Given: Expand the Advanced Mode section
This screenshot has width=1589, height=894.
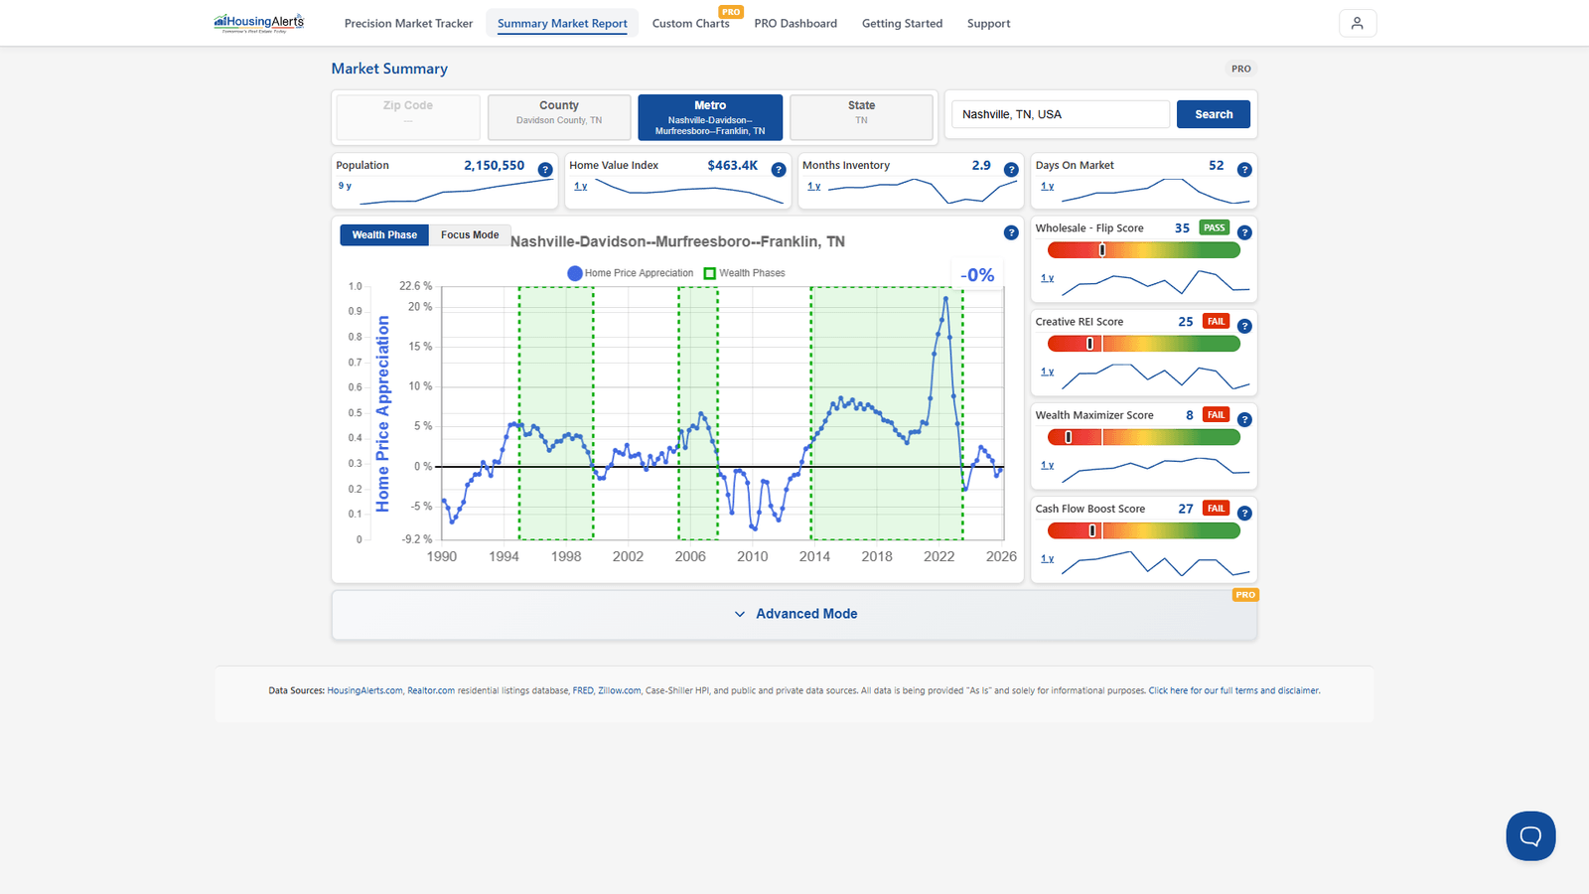Looking at the screenshot, I should [x=794, y=614].
